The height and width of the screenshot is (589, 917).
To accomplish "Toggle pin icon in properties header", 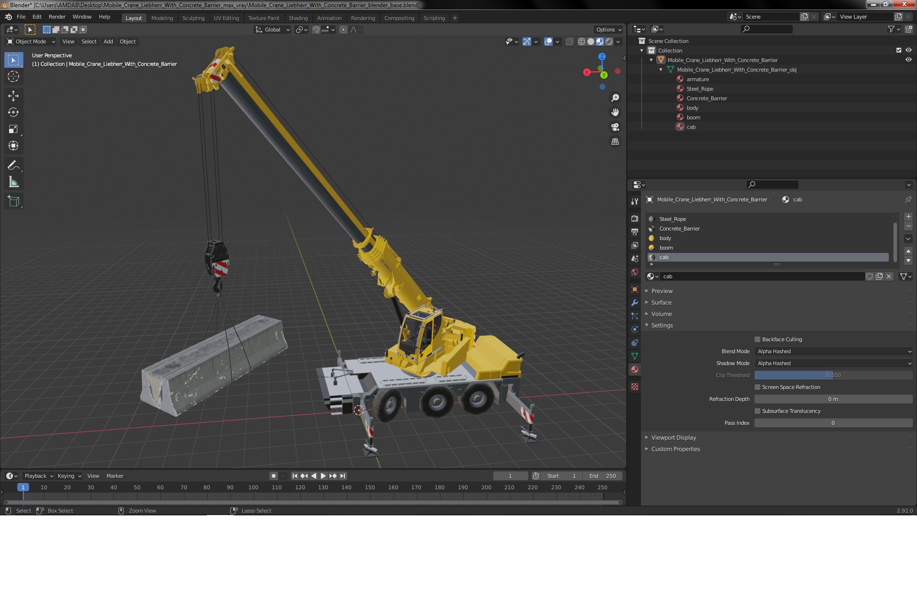I will [908, 200].
